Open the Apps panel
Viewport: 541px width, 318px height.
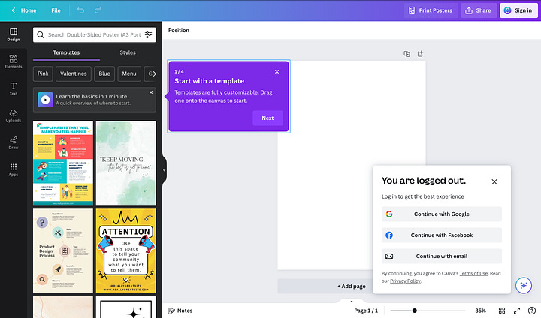coord(13,169)
